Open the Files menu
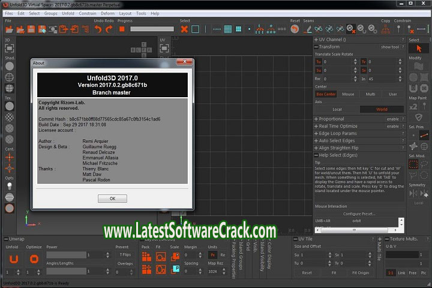This screenshot has width=432, height=288. pyautogui.click(x=9, y=13)
